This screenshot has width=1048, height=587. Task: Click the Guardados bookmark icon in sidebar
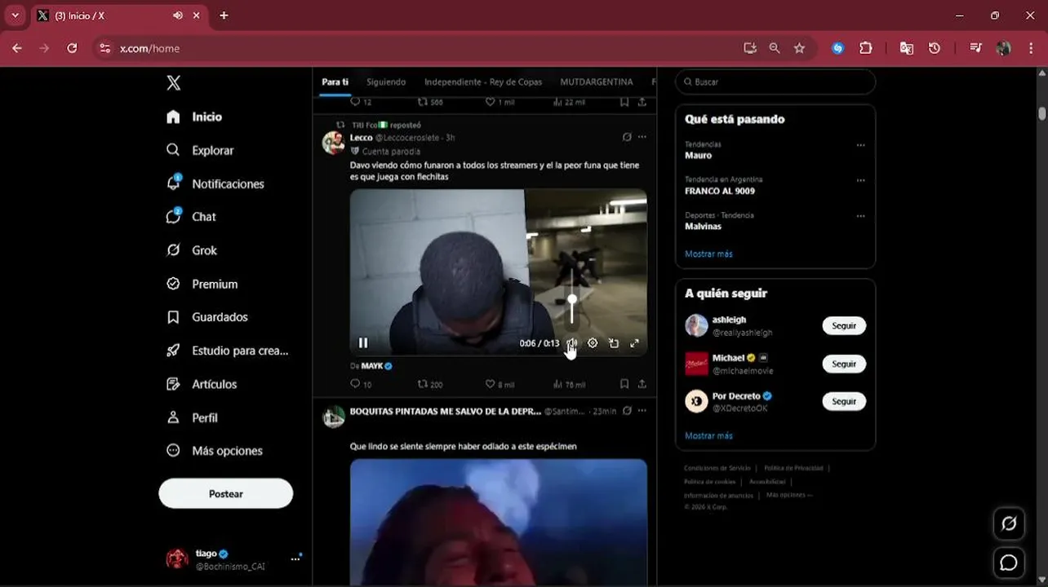[x=173, y=317]
